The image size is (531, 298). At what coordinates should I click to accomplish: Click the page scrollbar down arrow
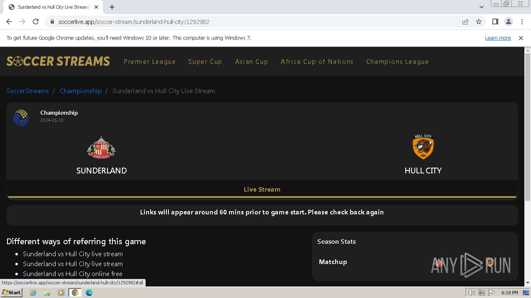[528, 283]
